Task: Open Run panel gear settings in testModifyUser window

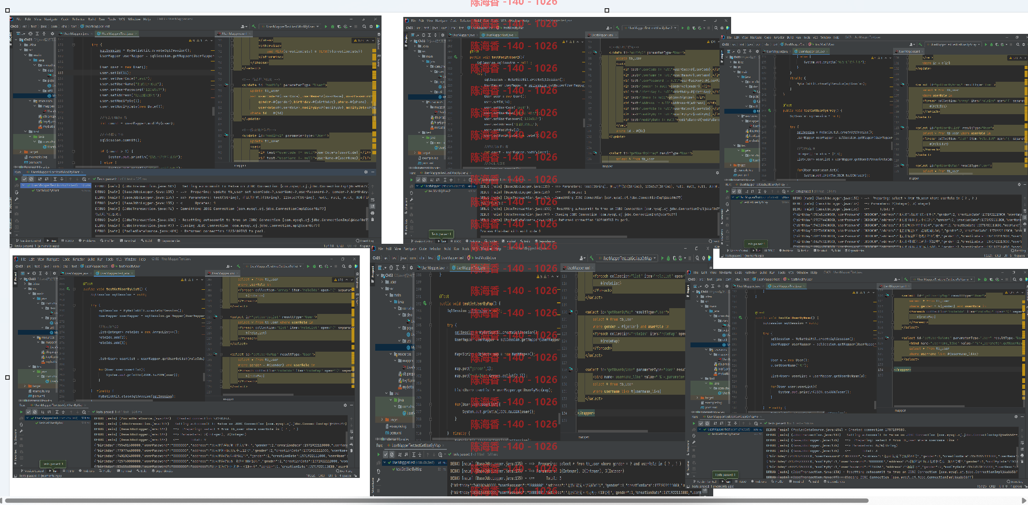Action: (366, 172)
